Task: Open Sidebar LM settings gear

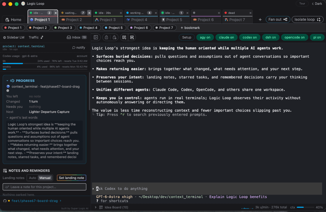Action: [4, 38]
